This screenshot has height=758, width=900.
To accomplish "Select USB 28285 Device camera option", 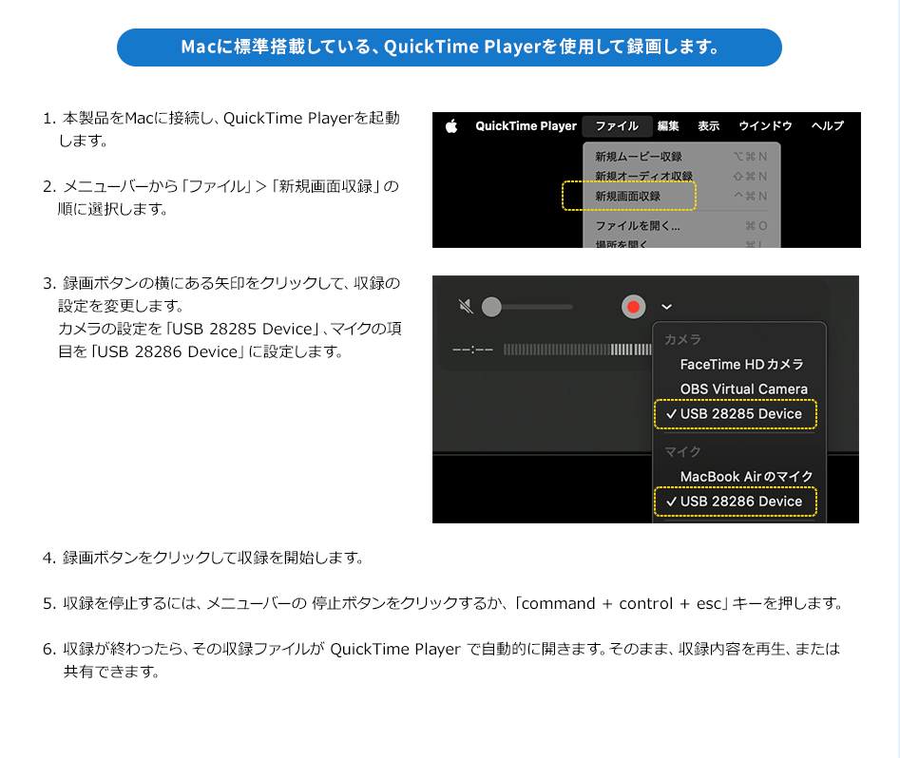I will (736, 414).
